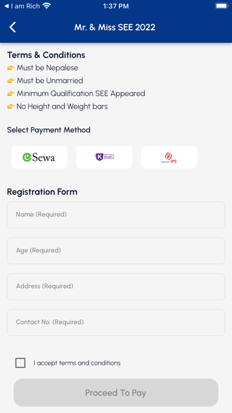The height and width of the screenshot is (413, 232).
Task: Return to I am Rich app
Action: 22,6
